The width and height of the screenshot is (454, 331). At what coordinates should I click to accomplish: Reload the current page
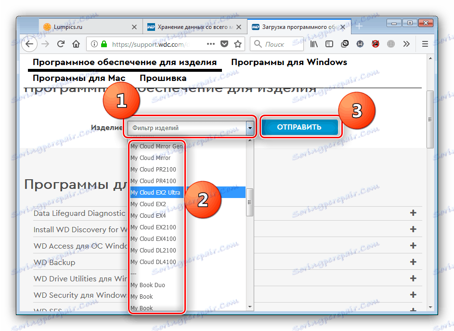click(x=61, y=44)
